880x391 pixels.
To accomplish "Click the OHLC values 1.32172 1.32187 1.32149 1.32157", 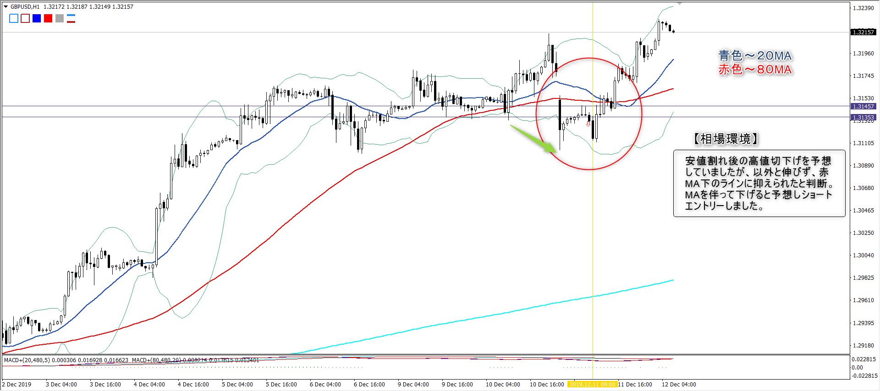I will point(88,7).
